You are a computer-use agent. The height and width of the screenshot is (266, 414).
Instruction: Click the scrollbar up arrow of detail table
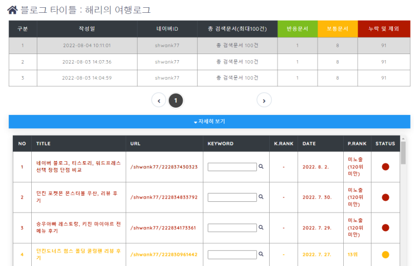pyautogui.click(x=403, y=138)
